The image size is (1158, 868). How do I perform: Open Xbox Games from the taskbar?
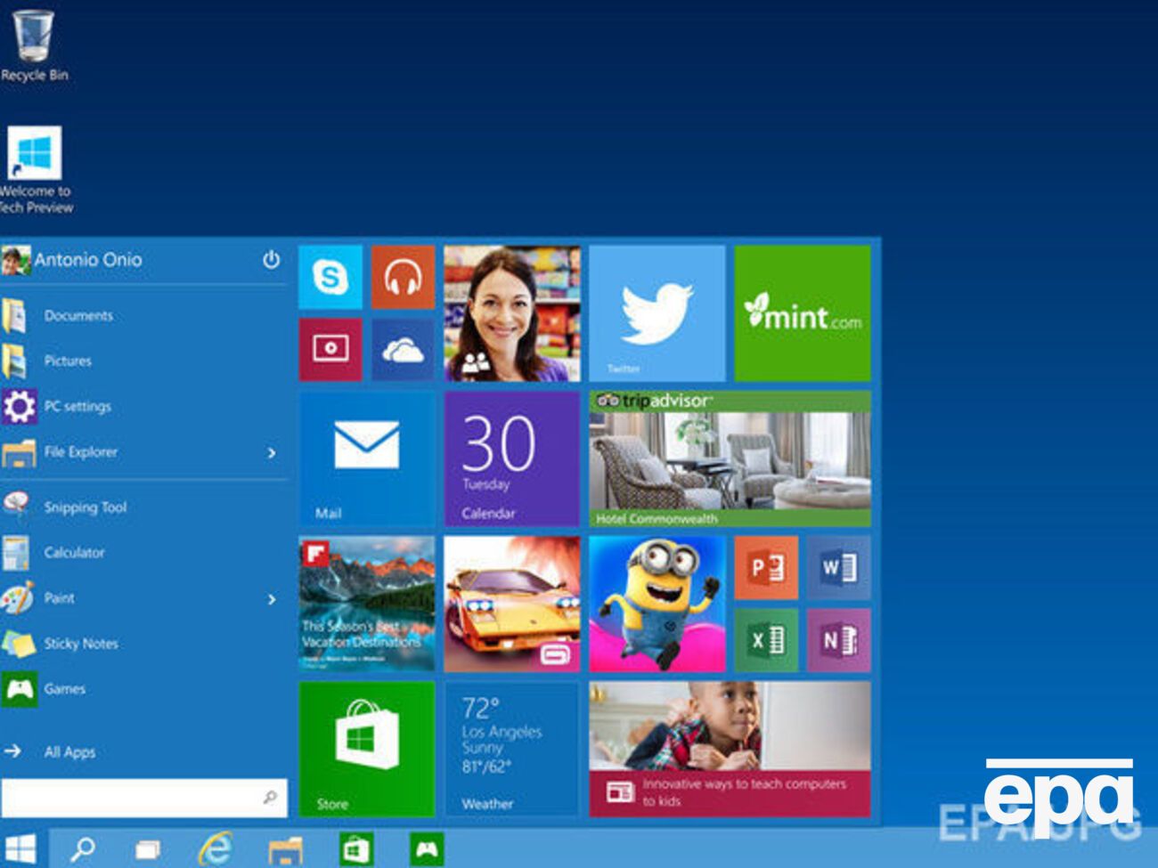(427, 850)
